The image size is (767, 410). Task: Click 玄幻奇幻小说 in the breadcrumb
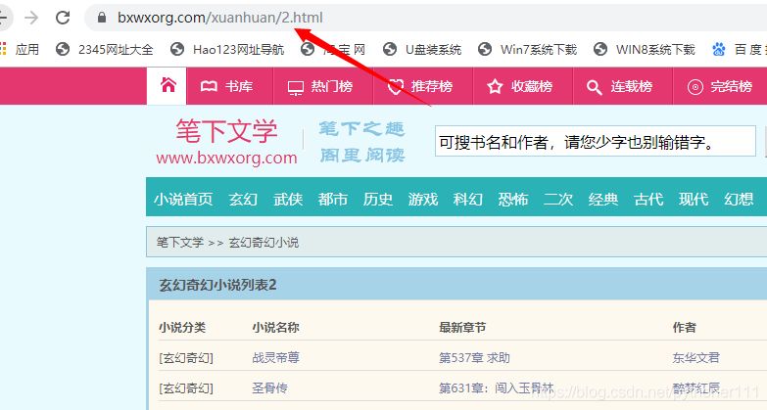click(264, 243)
